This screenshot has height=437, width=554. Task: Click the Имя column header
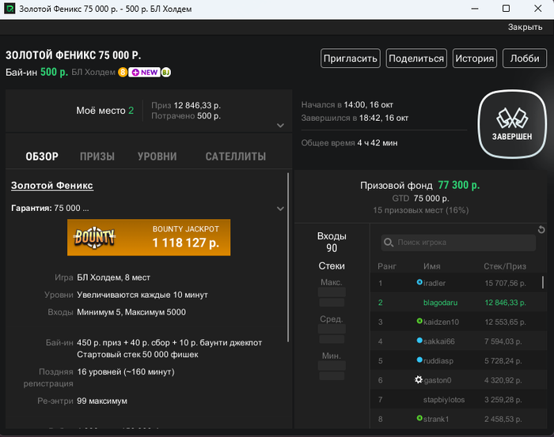click(x=432, y=266)
